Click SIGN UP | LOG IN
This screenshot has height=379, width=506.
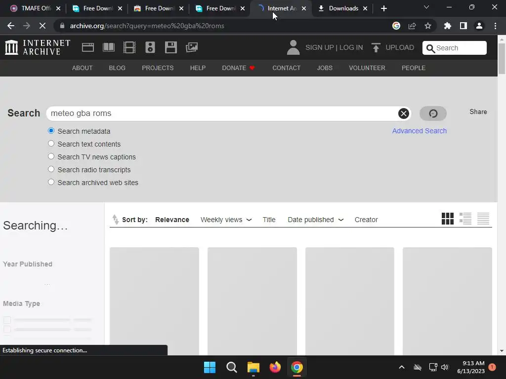pos(334,47)
